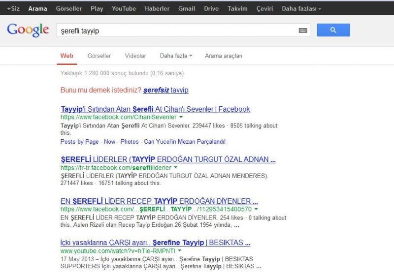Screen dimensions: 394x278
Task: Go to Gmail in the top bar
Action: (x=187, y=8)
